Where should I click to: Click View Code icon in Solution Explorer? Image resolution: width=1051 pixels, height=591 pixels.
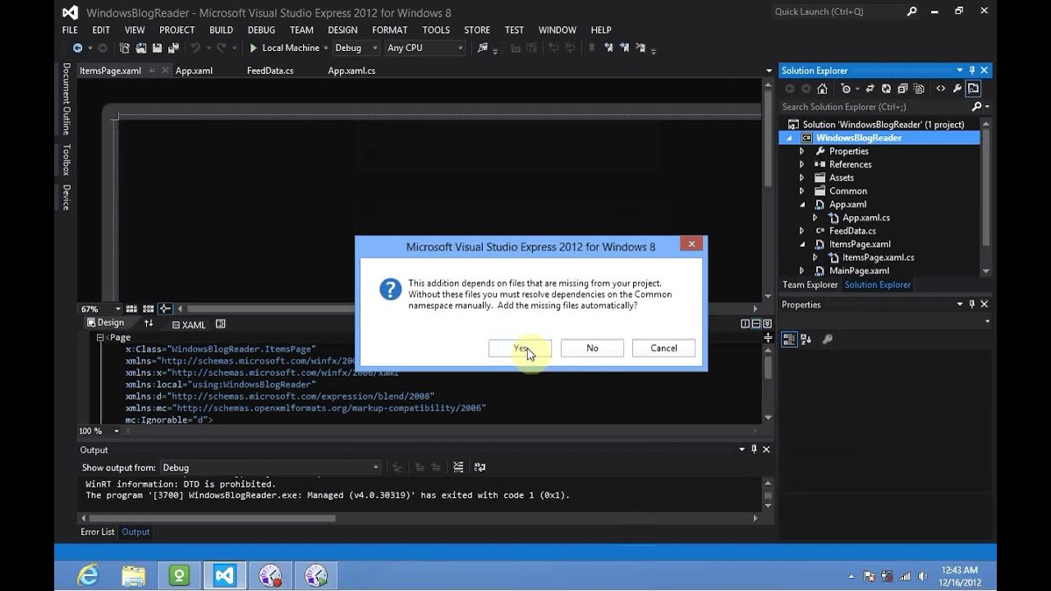[x=941, y=89]
